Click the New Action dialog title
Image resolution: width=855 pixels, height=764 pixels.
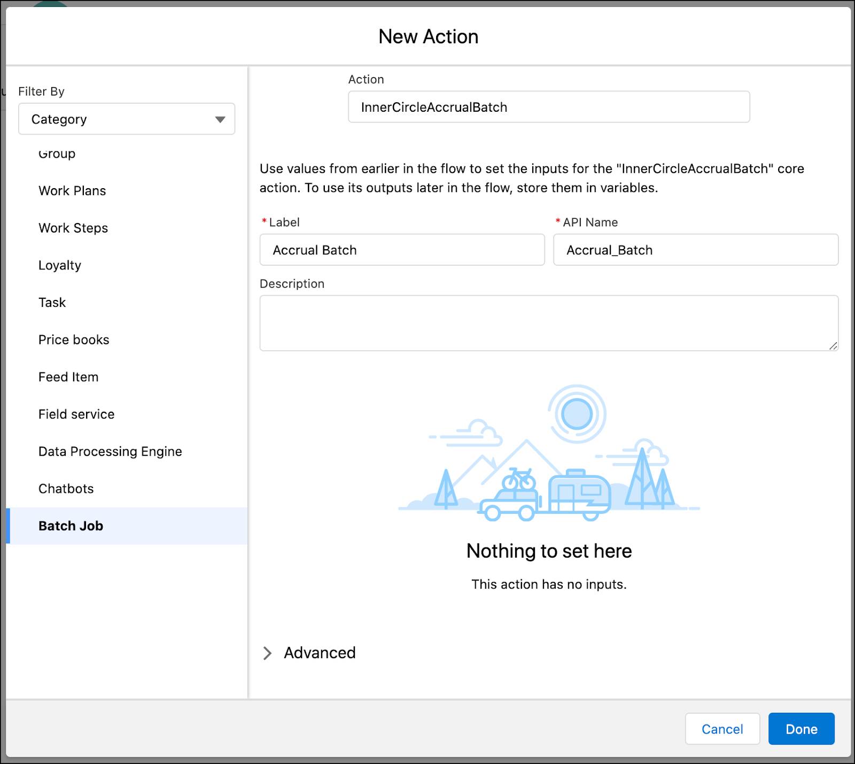pos(428,36)
